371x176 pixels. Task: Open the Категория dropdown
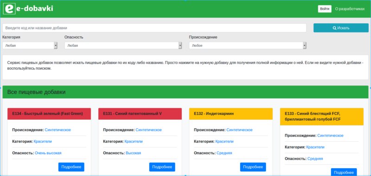(30, 46)
